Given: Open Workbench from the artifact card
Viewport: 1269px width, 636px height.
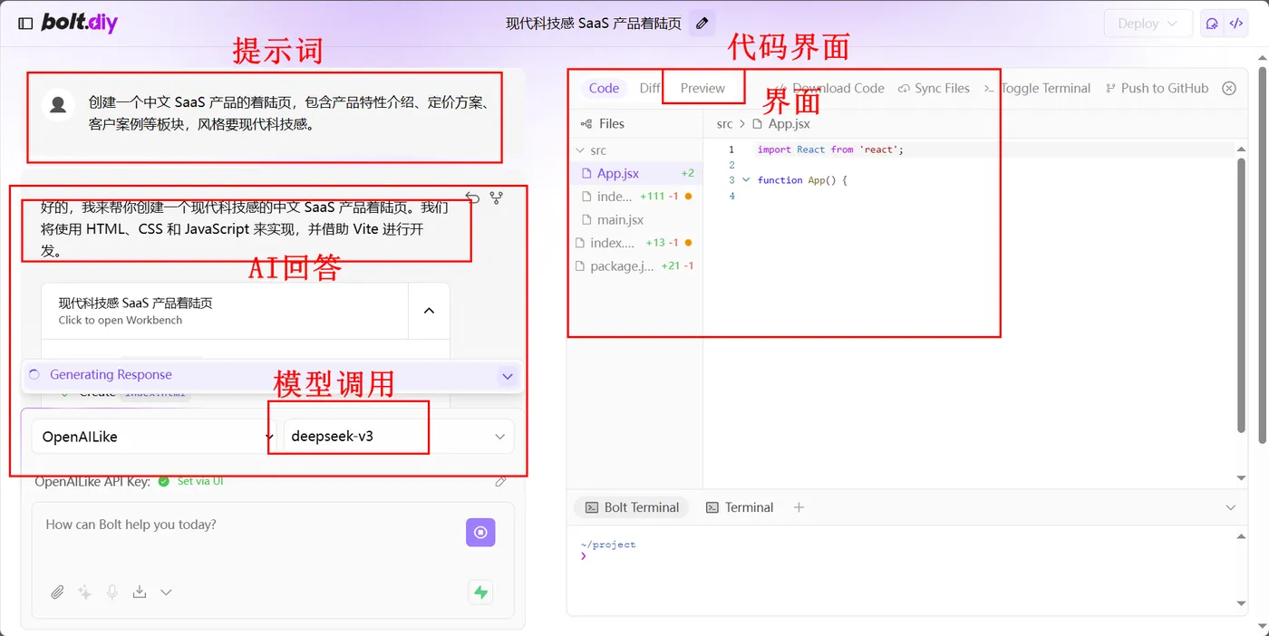Looking at the screenshot, I should [x=225, y=311].
